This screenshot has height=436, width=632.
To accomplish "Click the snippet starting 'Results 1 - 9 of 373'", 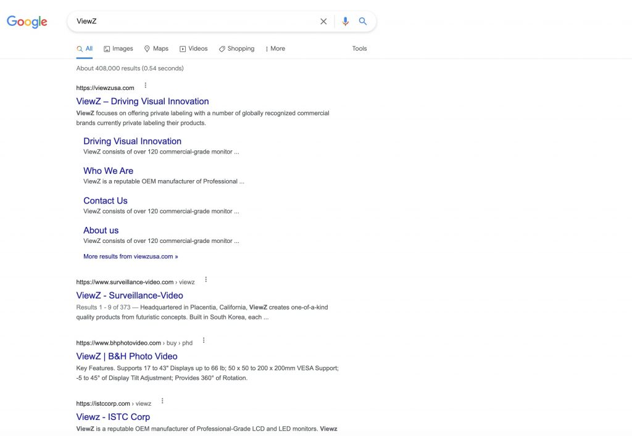I will tap(202, 312).
